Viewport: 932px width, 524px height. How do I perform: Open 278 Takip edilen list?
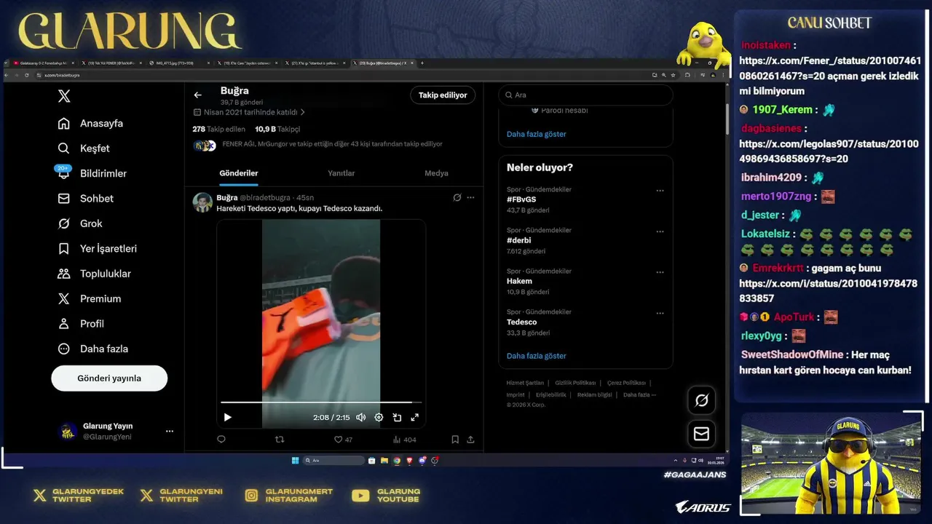click(218, 129)
